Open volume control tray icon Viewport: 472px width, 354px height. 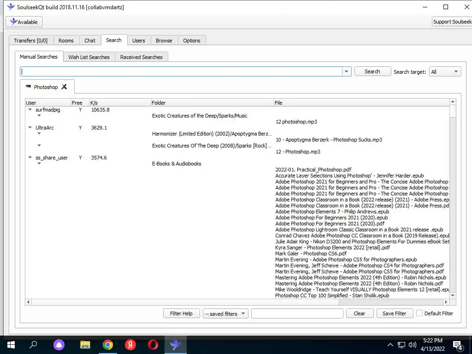(x=413, y=345)
